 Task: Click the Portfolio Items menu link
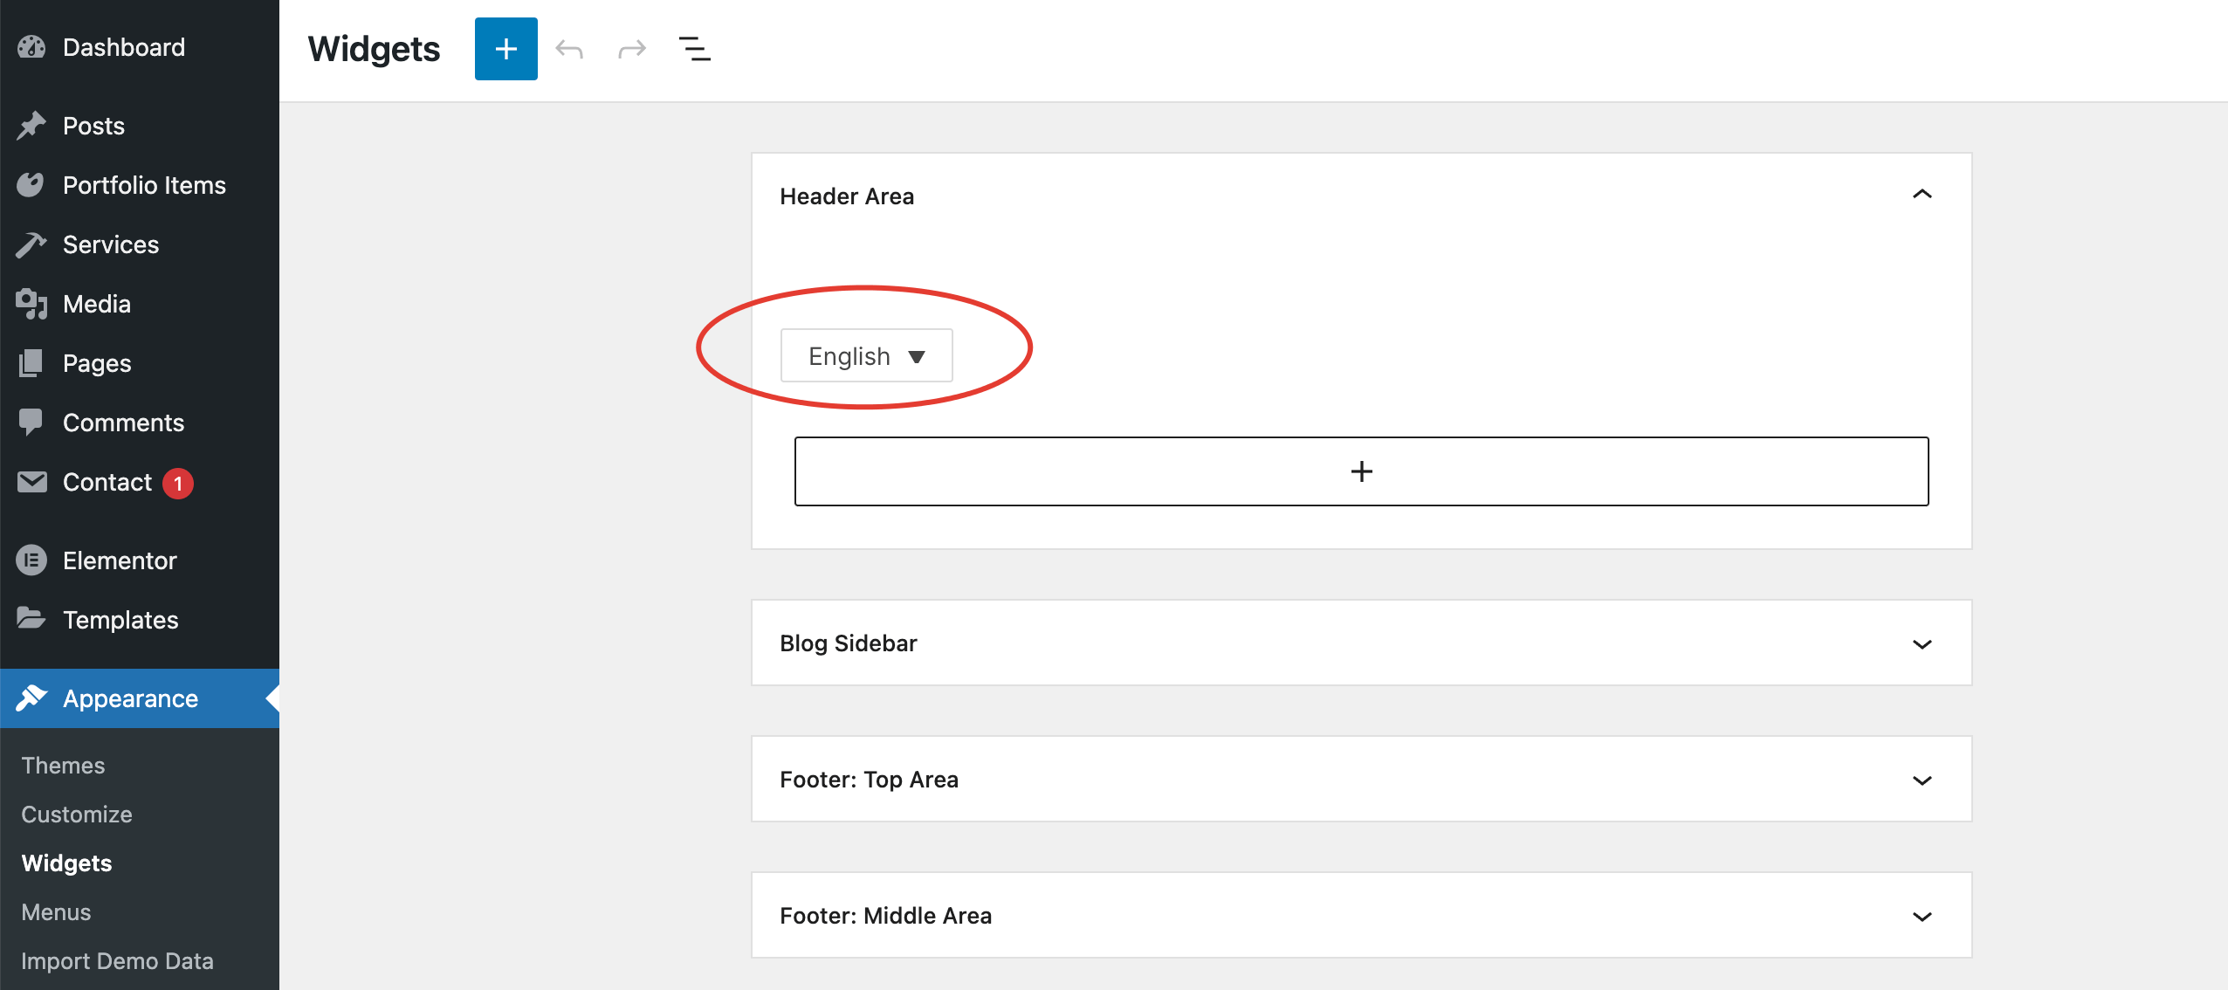pyautogui.click(x=144, y=185)
